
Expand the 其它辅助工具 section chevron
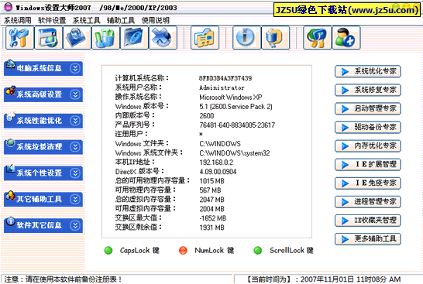(75, 199)
